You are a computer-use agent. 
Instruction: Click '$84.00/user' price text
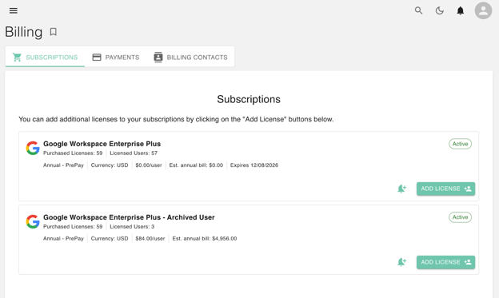150,239
